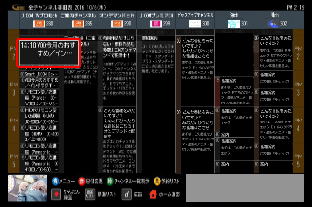Select the 15 番組案内 program on 海ch
This screenshot has width=312, height=207.
(x=234, y=92)
